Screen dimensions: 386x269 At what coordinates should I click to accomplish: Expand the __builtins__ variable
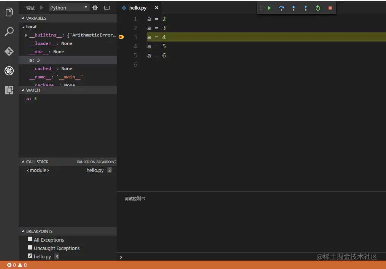click(26, 35)
